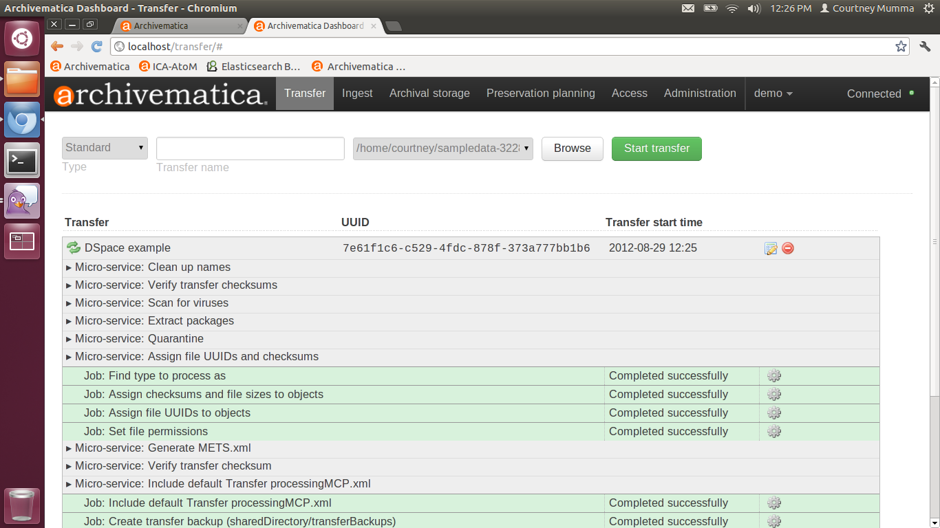Open the sampledata path dropdown
940x528 pixels.
442,148
